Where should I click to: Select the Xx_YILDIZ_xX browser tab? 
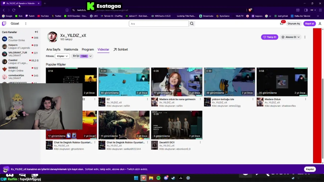(21, 3)
